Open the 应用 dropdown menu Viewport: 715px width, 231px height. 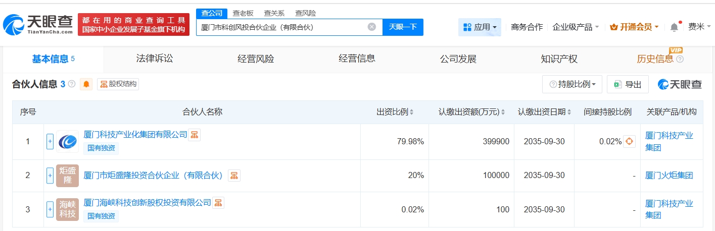tap(480, 27)
